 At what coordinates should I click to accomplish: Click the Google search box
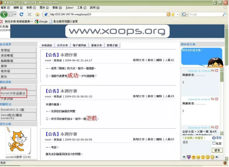(x=205, y=14)
